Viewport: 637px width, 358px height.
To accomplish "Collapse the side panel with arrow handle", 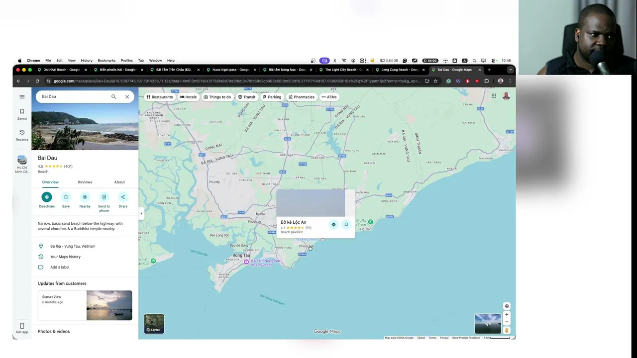I will click(x=141, y=214).
